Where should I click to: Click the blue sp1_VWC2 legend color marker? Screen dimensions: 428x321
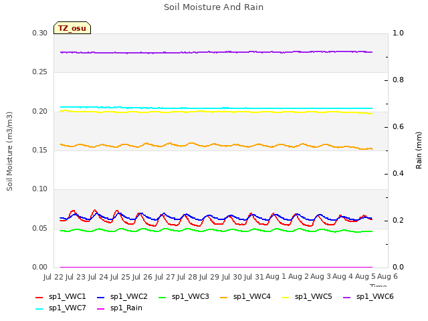pyautogui.click(x=101, y=298)
